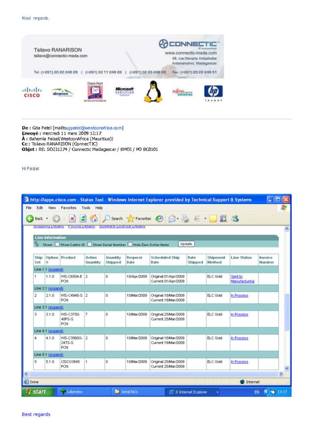Click the Research books icon

click(x=223, y=219)
